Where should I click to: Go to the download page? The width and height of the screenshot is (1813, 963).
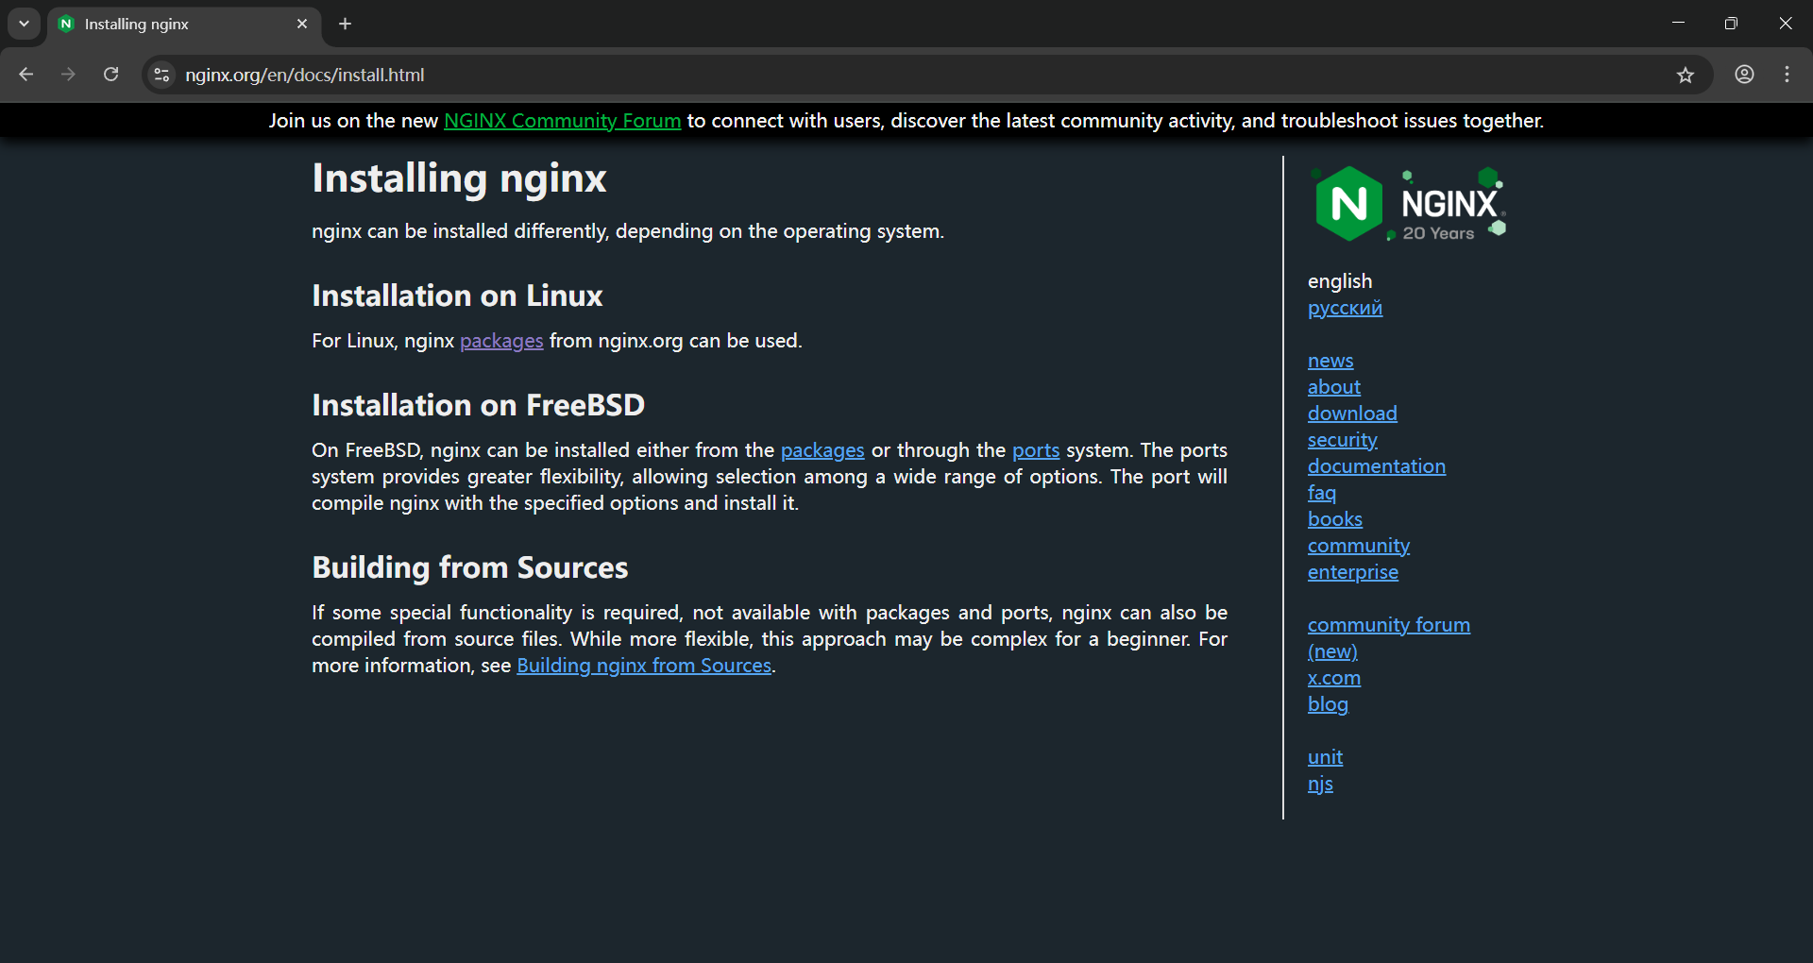coord(1352,414)
